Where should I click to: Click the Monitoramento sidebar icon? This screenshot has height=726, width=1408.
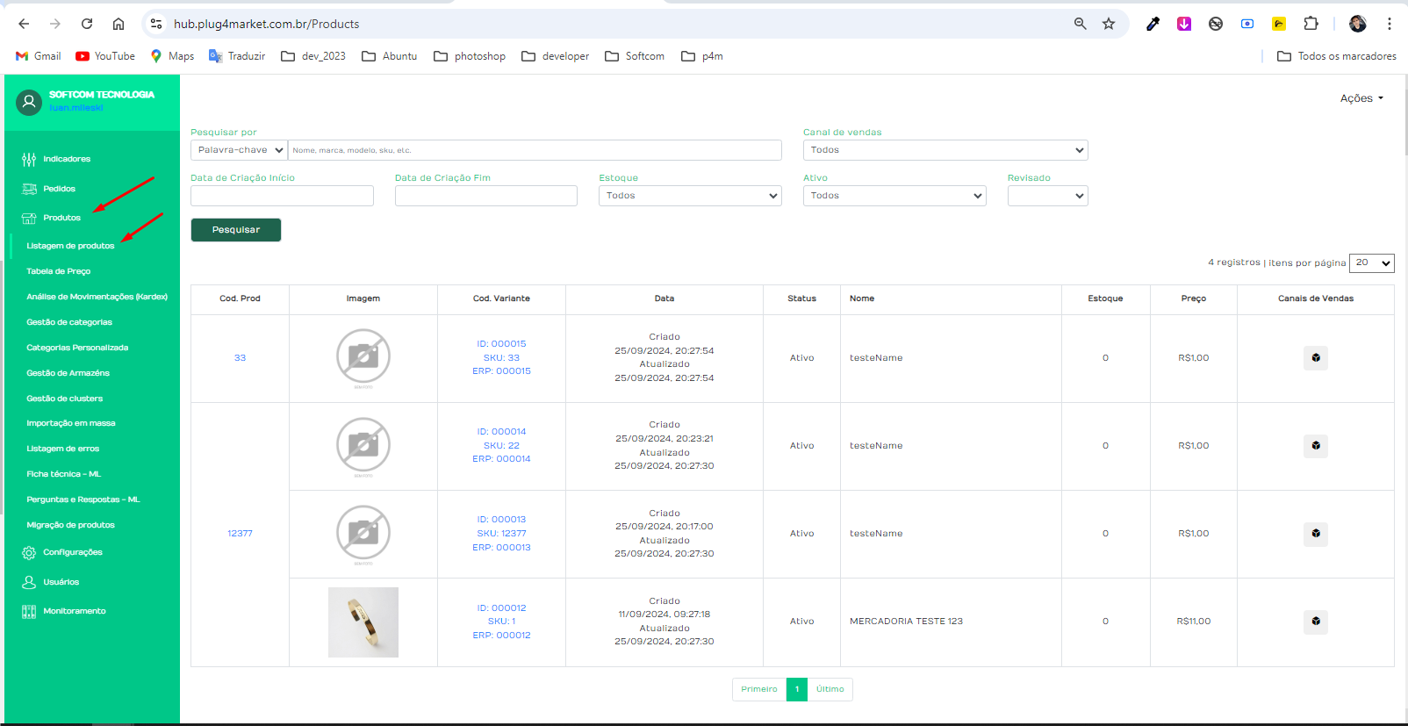(x=29, y=611)
